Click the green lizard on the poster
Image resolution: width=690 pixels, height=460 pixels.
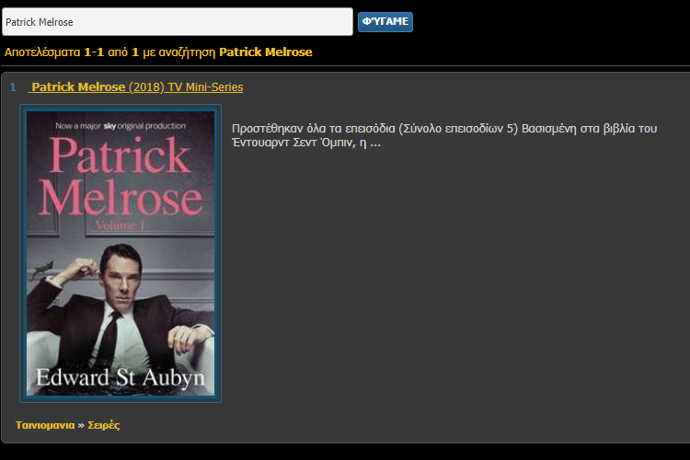(x=42, y=268)
